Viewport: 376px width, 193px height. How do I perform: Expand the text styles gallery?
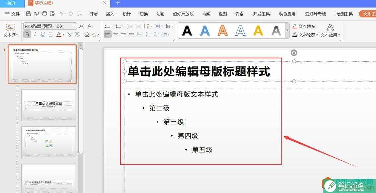287,30
